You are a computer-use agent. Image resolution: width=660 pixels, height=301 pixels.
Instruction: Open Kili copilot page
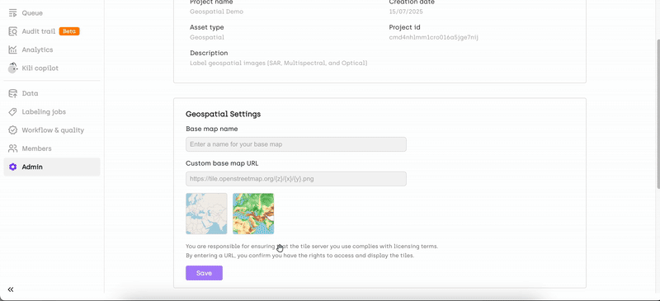pos(40,68)
